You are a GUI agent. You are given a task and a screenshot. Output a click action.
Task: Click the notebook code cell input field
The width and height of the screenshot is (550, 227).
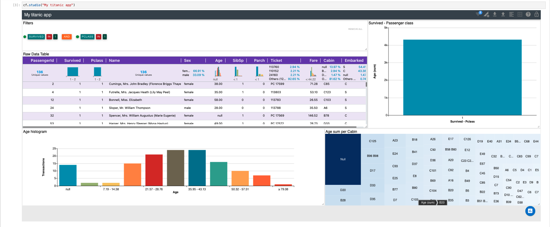(283, 5)
